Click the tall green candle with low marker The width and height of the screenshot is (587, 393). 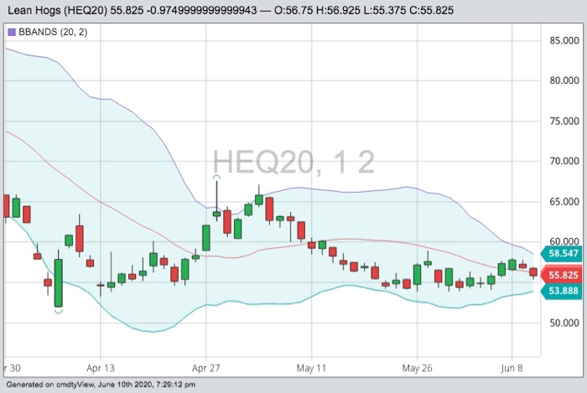click(x=59, y=283)
